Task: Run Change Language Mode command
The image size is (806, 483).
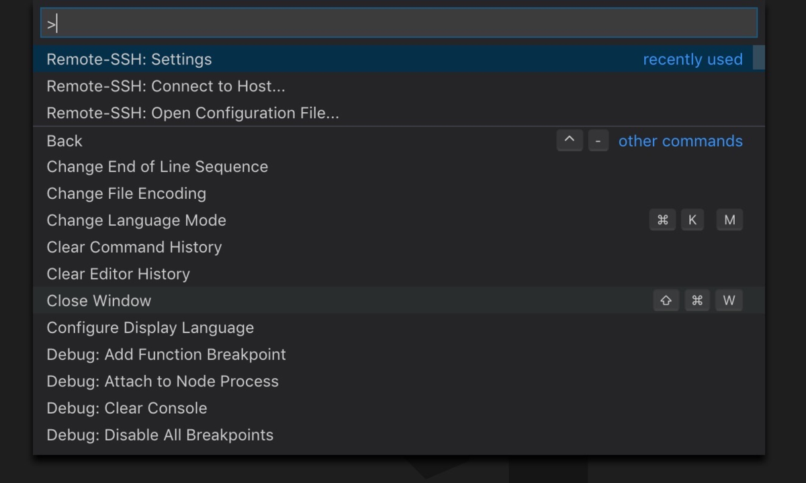Action: [398, 220]
